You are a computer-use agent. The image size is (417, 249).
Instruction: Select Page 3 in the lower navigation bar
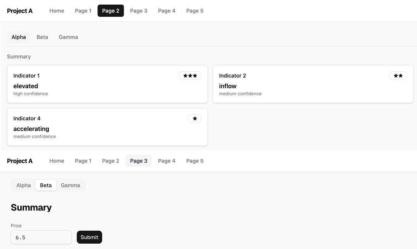point(139,161)
